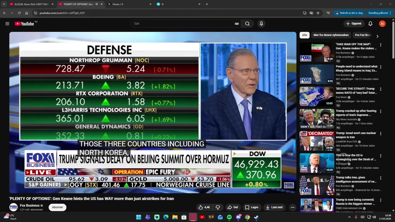Open the Windows Start menu
The image size is (395, 222).
coord(139,217)
